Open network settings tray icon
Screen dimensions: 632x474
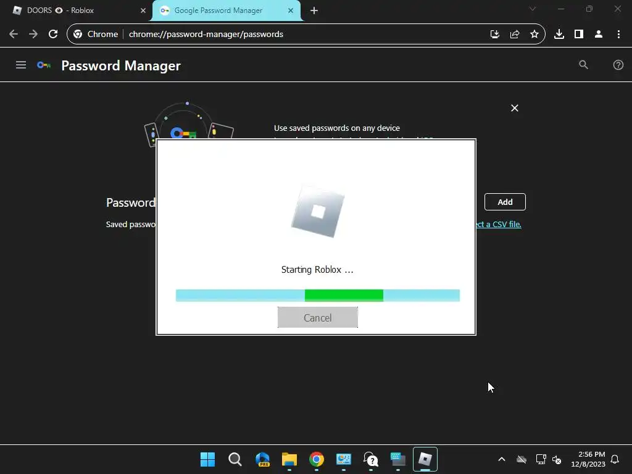tap(541, 459)
